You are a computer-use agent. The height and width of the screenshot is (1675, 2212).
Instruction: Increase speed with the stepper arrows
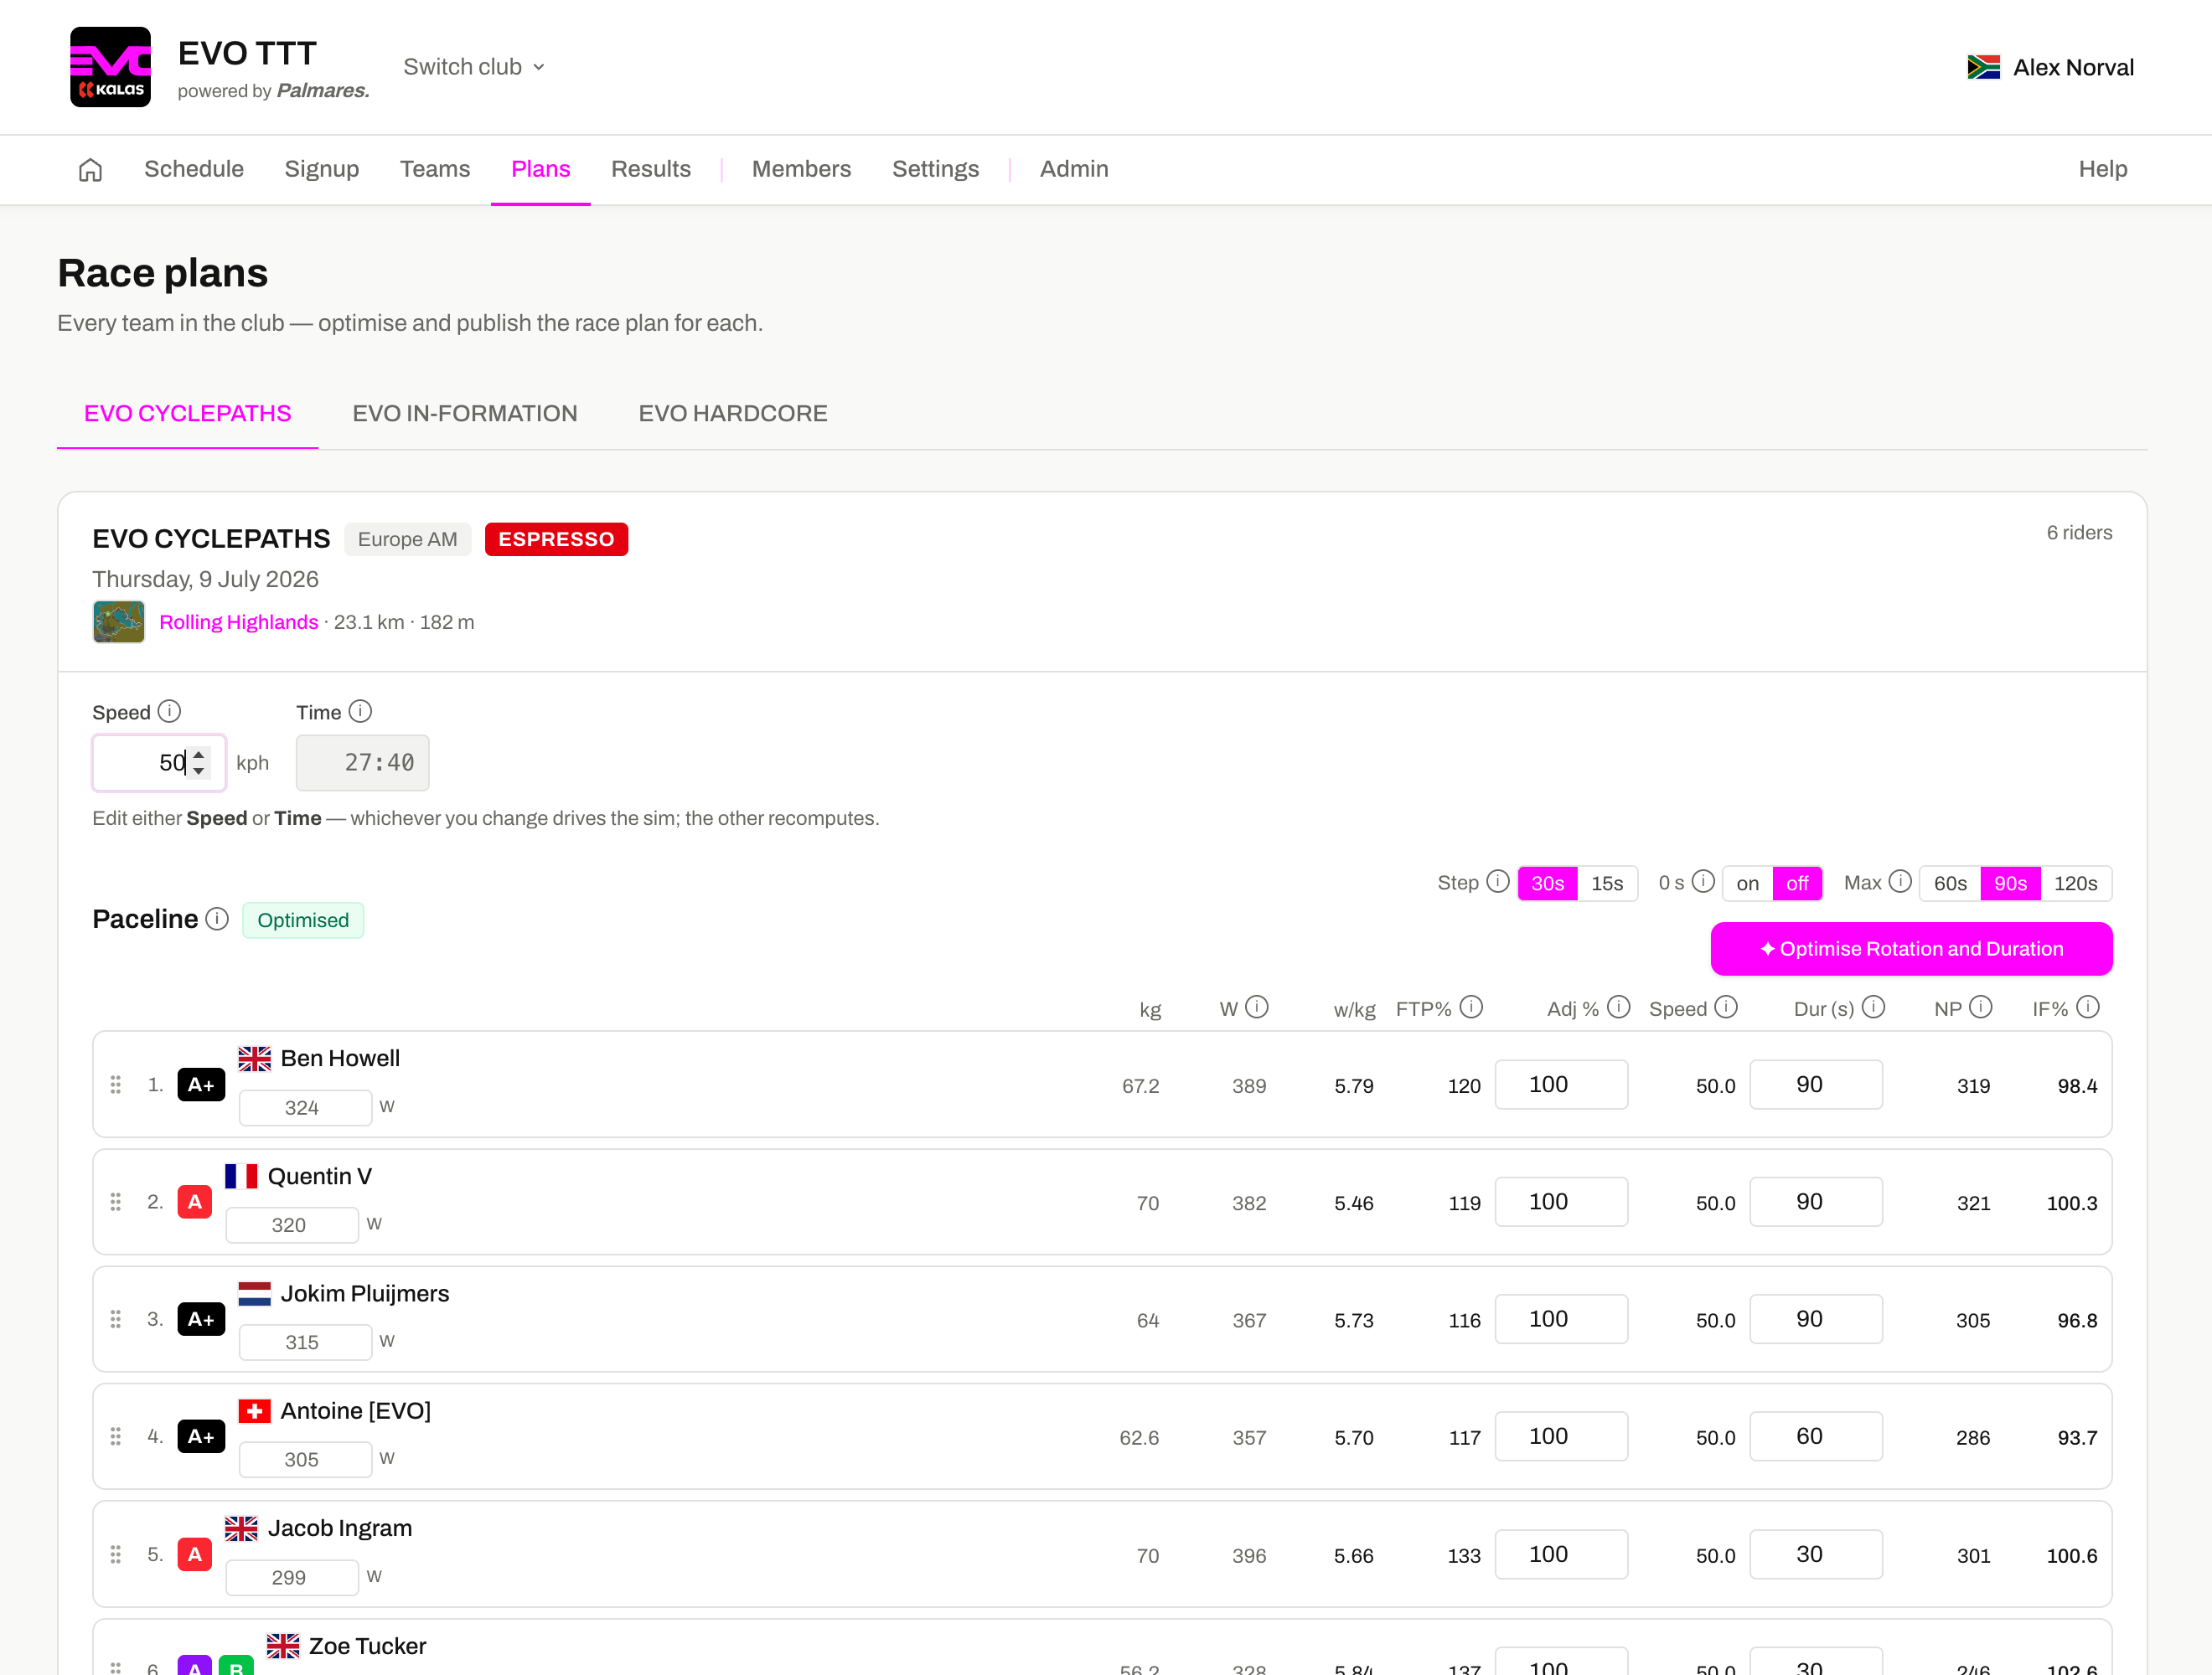[x=199, y=754]
